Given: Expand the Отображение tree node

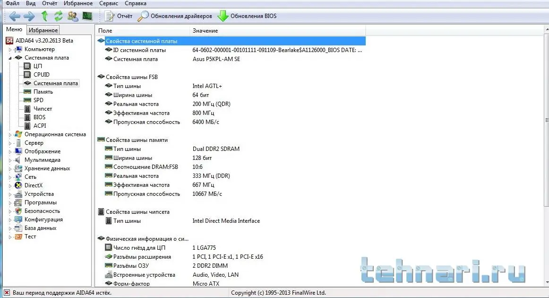Looking at the screenshot, I should pyautogui.click(x=10, y=151).
